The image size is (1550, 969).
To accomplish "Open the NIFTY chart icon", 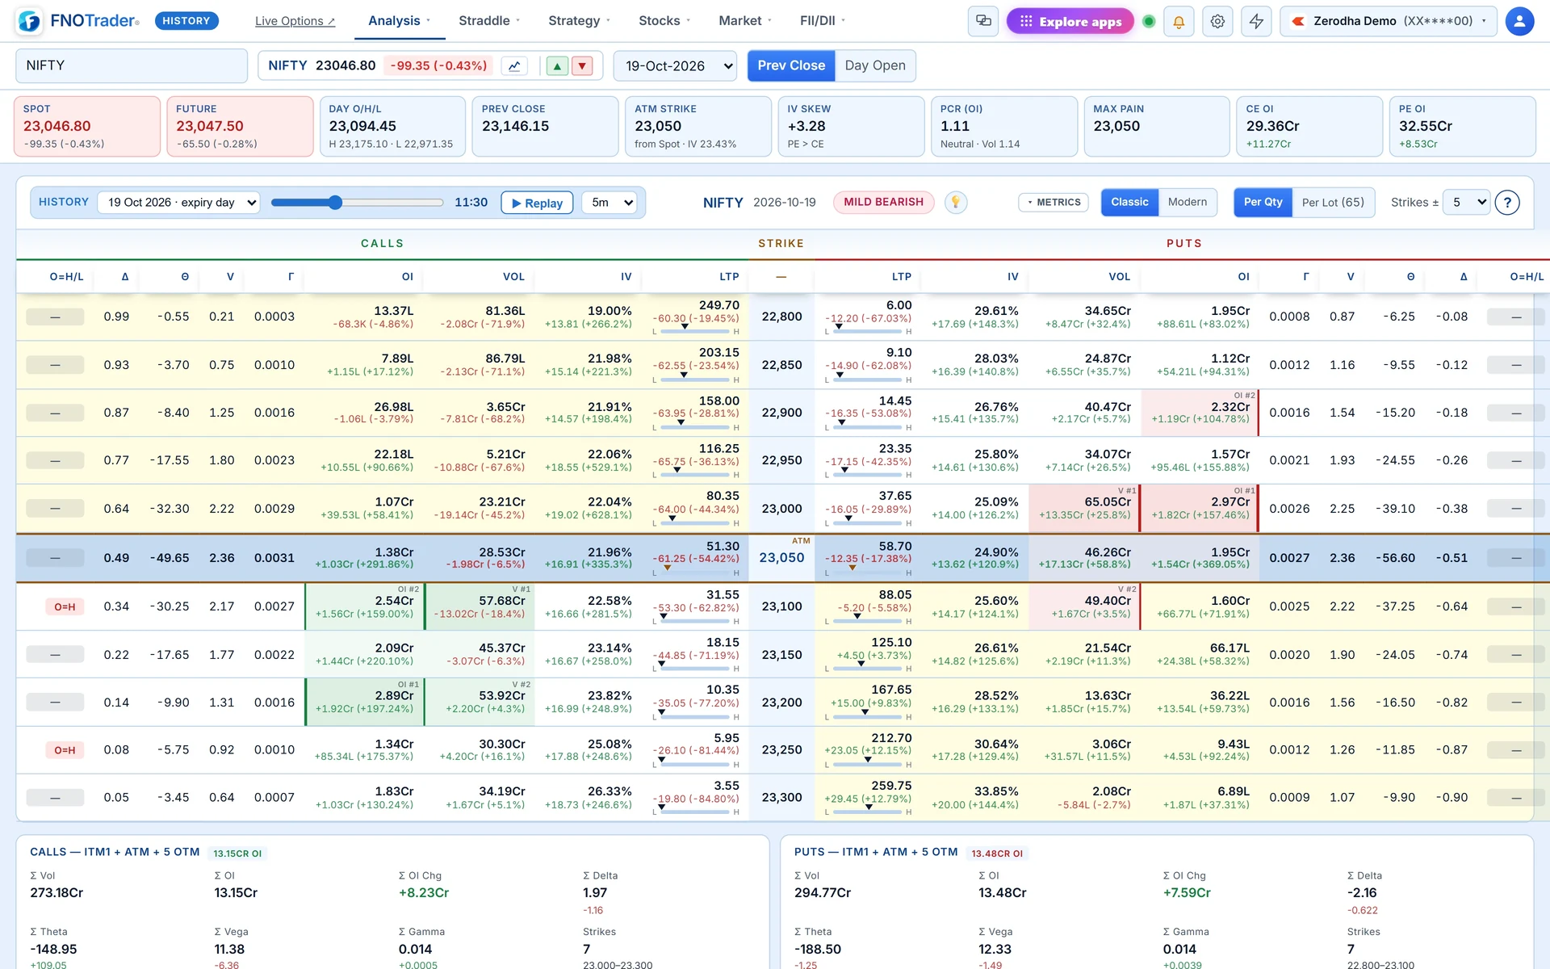I will click(x=514, y=66).
